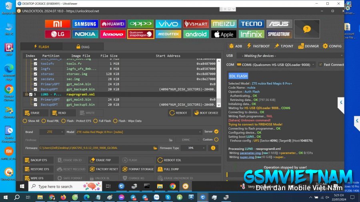Open FASTBOOT tool

[x=258, y=46]
